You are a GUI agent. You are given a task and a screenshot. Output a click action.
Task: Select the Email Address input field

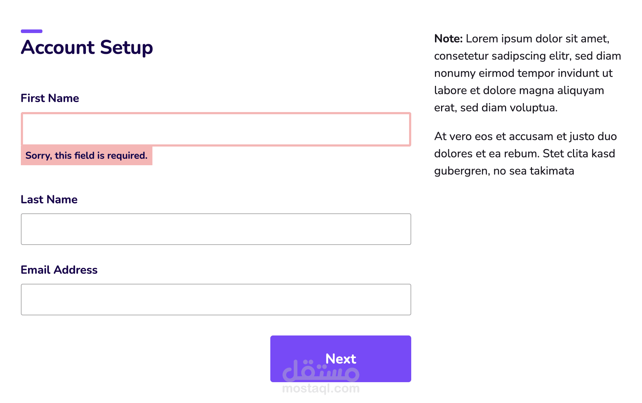point(216,300)
